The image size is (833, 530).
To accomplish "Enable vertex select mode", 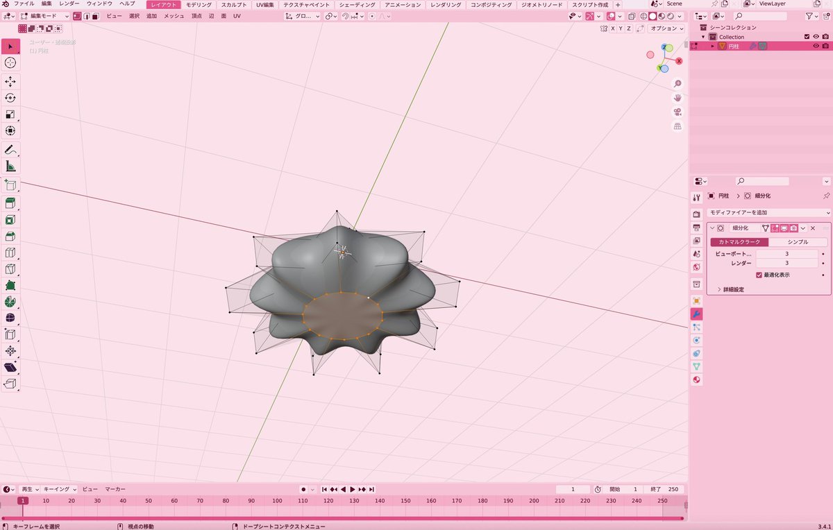I will 76,16.
